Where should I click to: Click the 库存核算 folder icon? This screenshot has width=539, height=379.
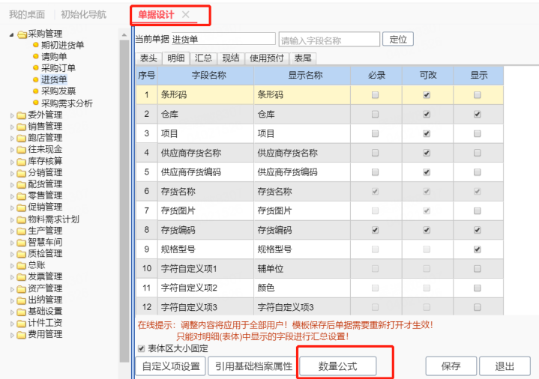[21, 162]
